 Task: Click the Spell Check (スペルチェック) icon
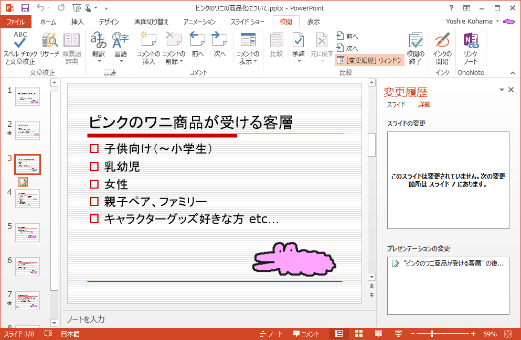coord(20,41)
